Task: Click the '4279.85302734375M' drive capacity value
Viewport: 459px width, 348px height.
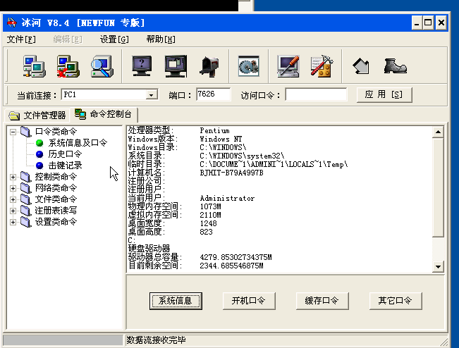Action: click(236, 257)
